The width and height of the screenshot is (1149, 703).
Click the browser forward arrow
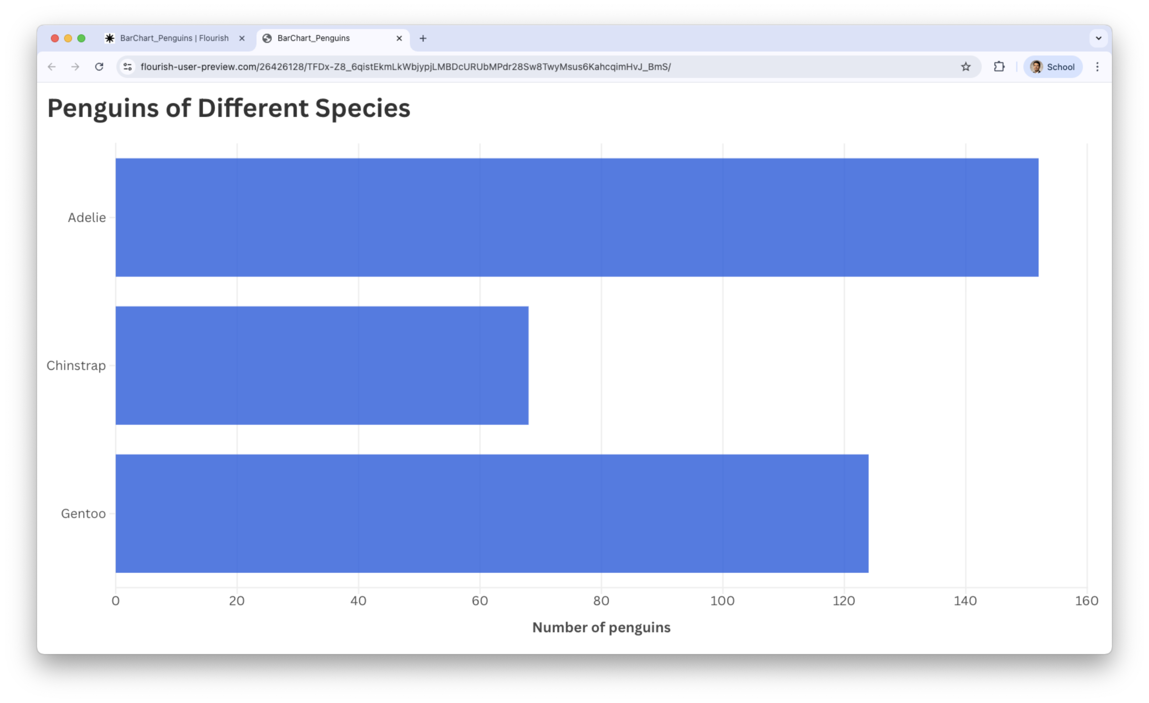(x=75, y=67)
